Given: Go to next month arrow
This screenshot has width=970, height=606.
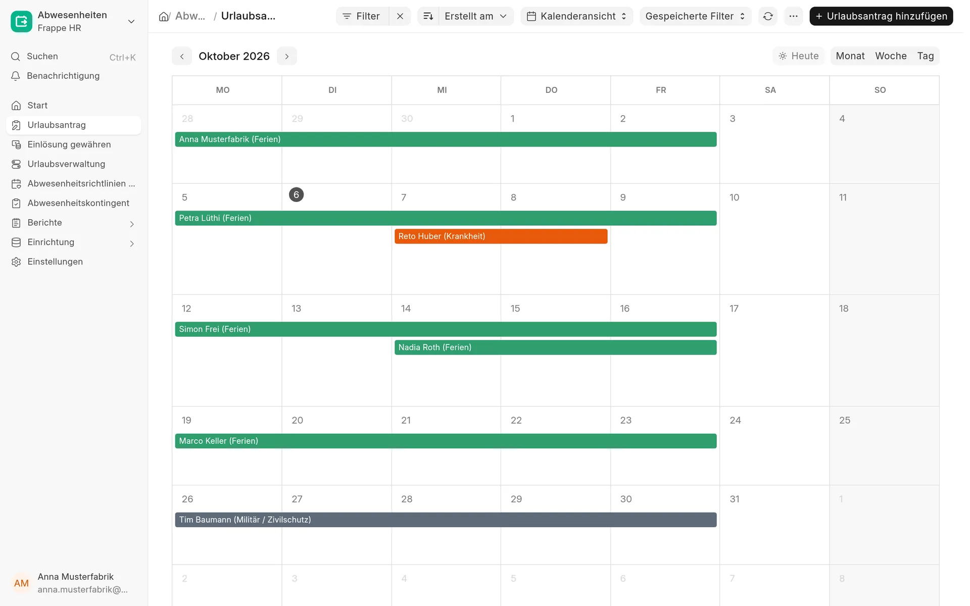Looking at the screenshot, I should point(287,56).
